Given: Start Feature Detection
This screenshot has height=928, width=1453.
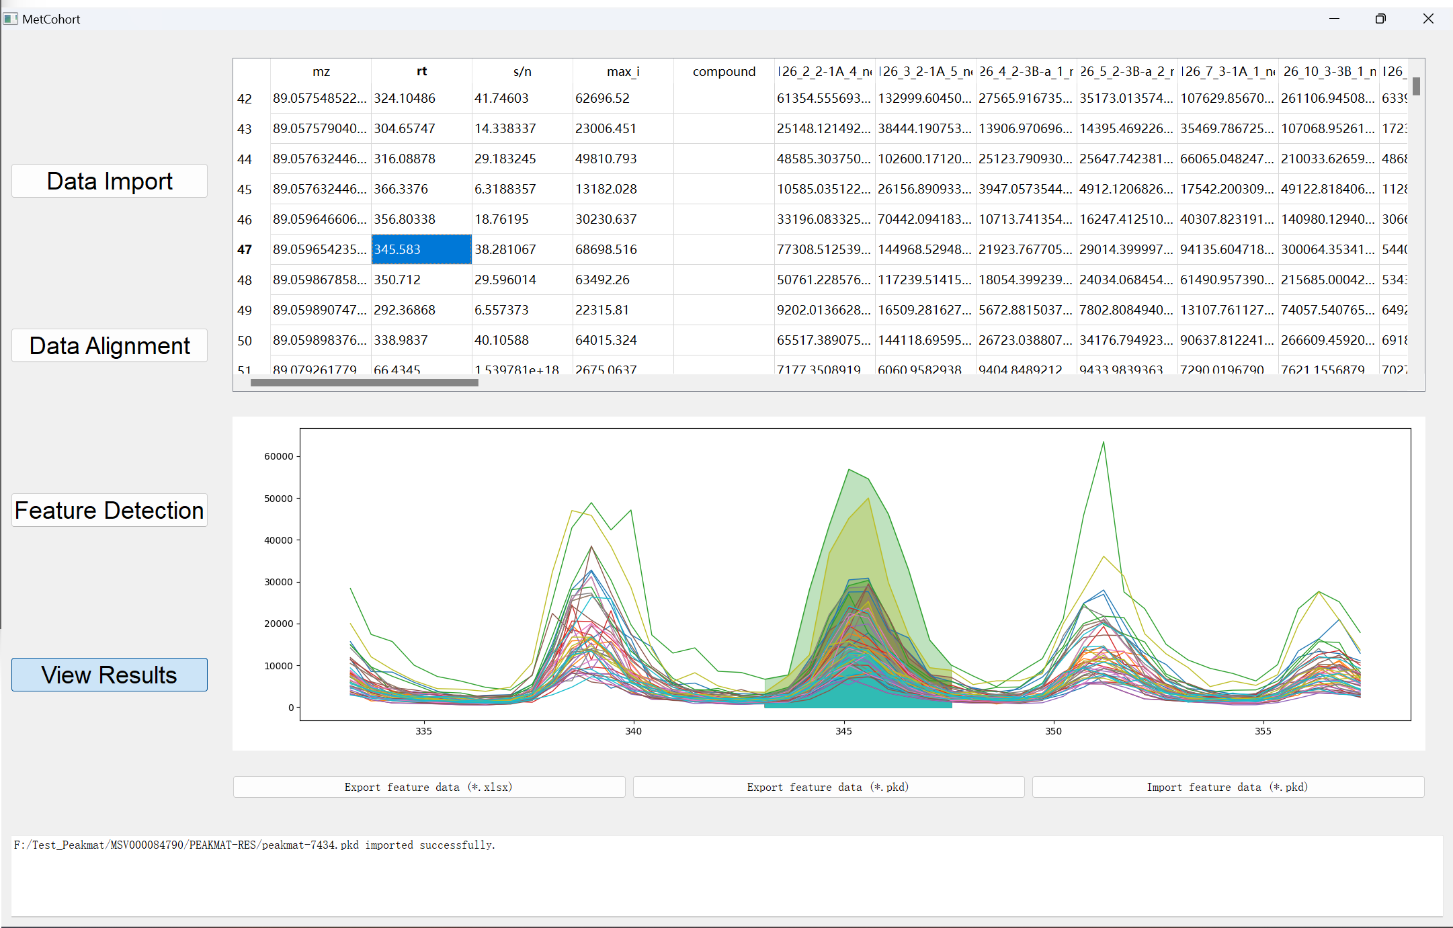Looking at the screenshot, I should [110, 510].
